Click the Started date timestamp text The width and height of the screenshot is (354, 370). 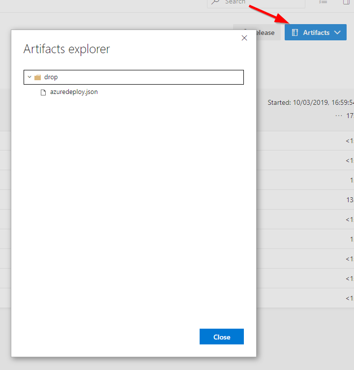[310, 102]
